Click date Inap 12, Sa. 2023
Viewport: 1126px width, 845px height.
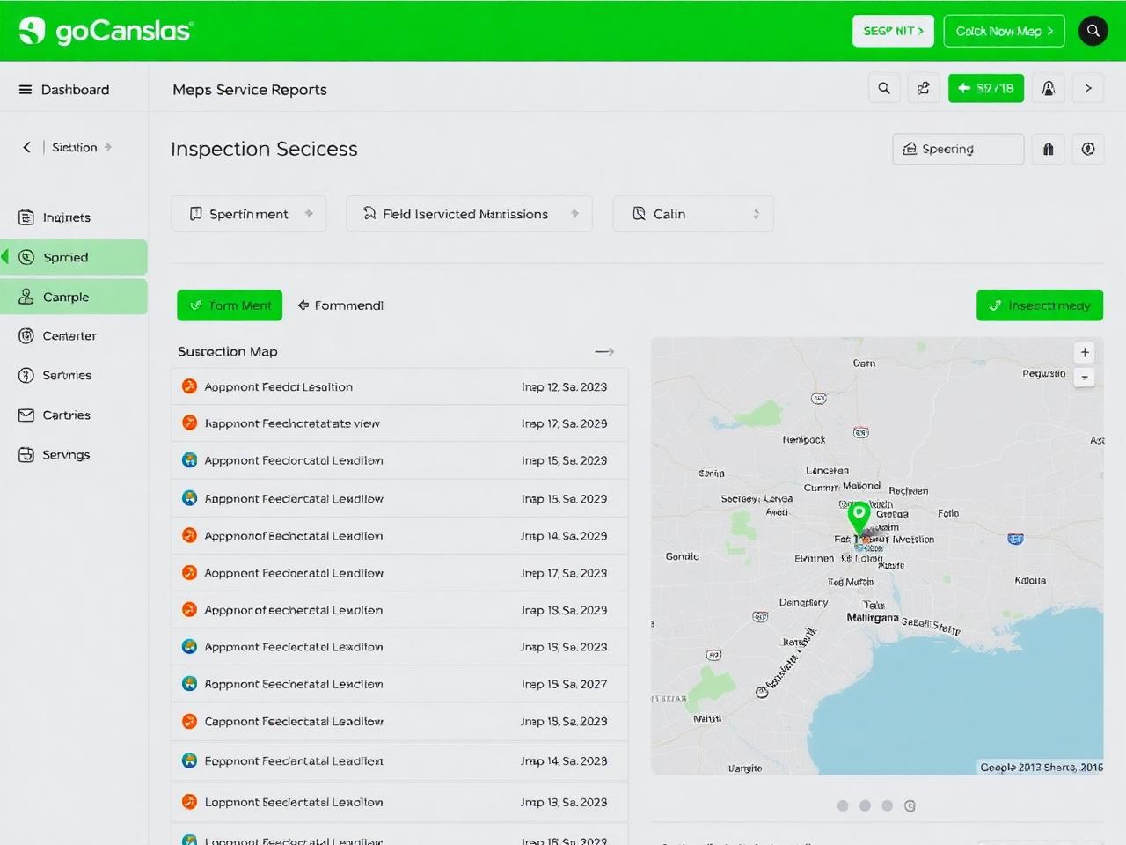(564, 387)
